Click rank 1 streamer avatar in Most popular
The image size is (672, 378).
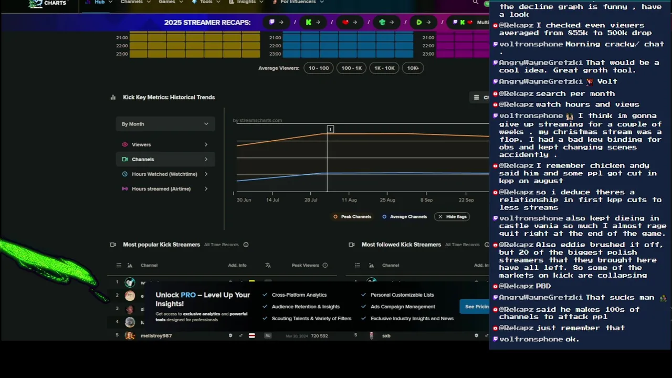(x=130, y=282)
